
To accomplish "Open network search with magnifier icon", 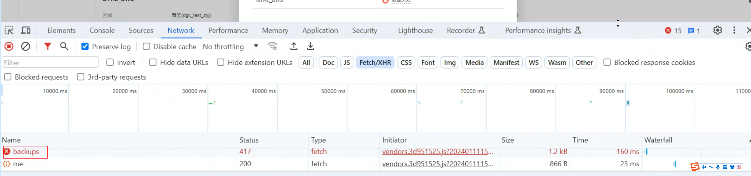I will coord(64,47).
